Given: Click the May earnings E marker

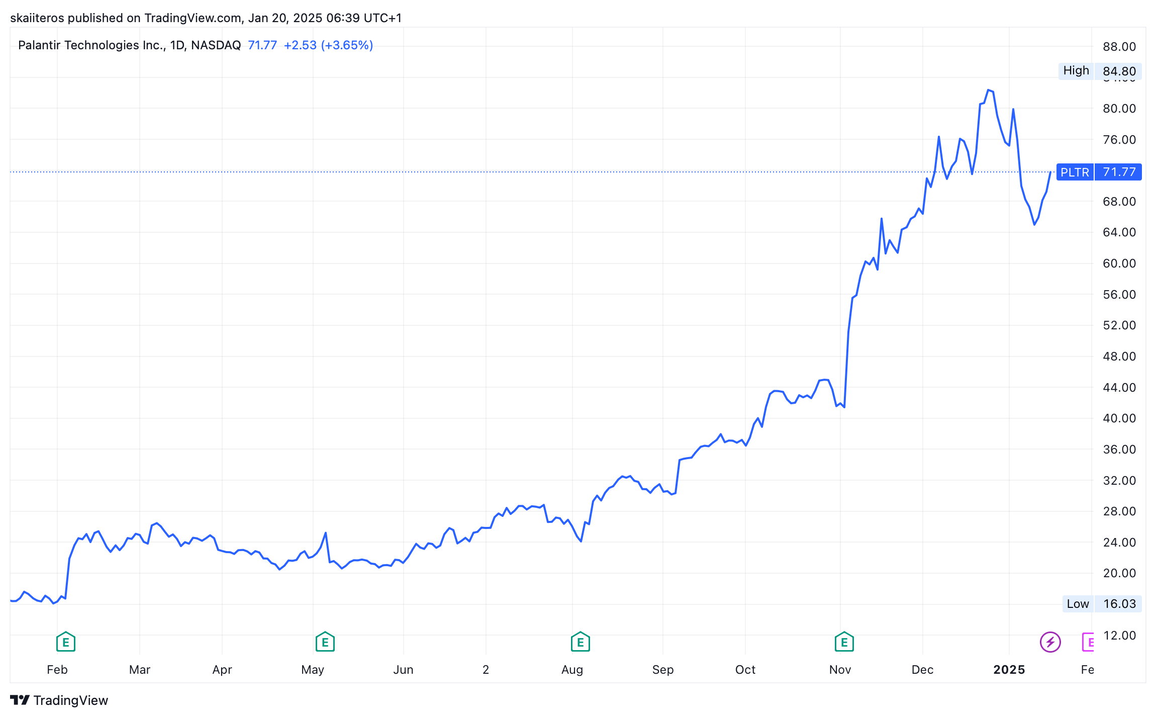Looking at the screenshot, I should pyautogui.click(x=325, y=642).
